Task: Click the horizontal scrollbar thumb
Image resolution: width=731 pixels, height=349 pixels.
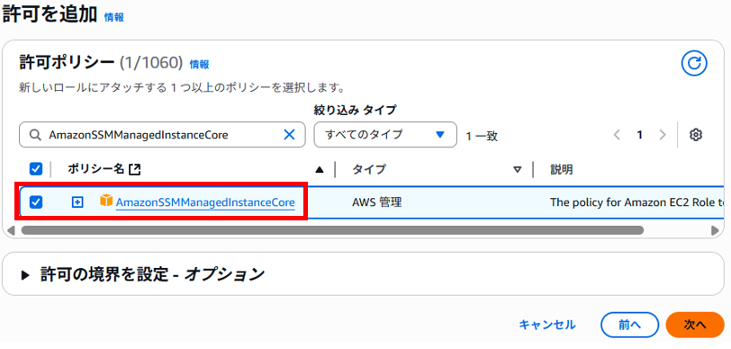Action: pyautogui.click(x=332, y=230)
